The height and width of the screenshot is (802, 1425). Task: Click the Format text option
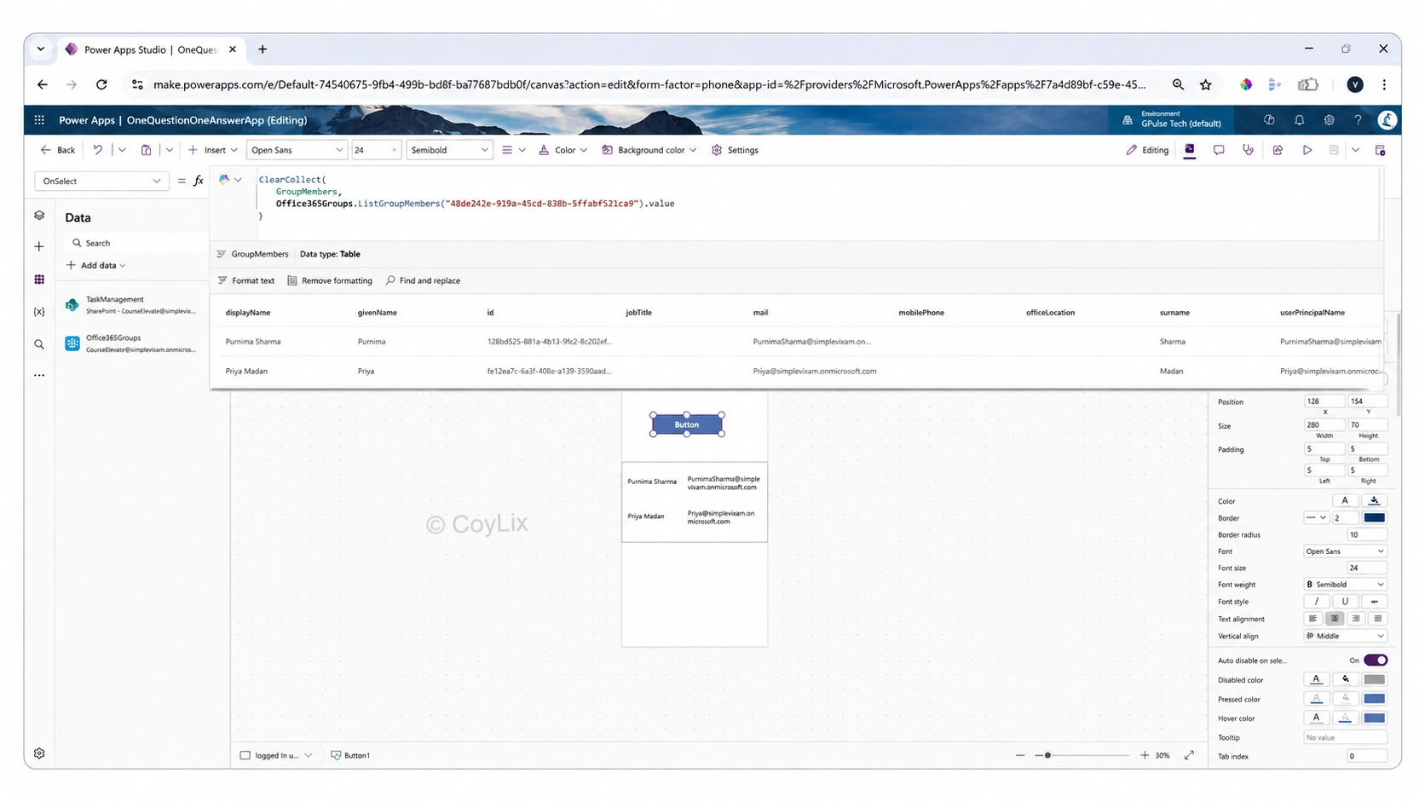246,280
